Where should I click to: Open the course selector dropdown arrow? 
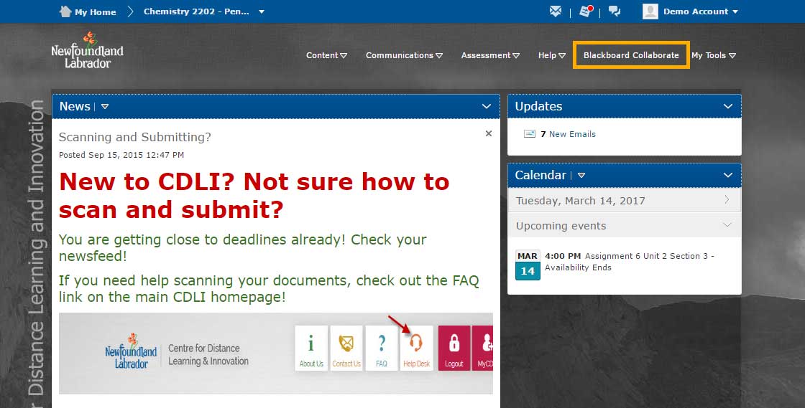(x=262, y=11)
